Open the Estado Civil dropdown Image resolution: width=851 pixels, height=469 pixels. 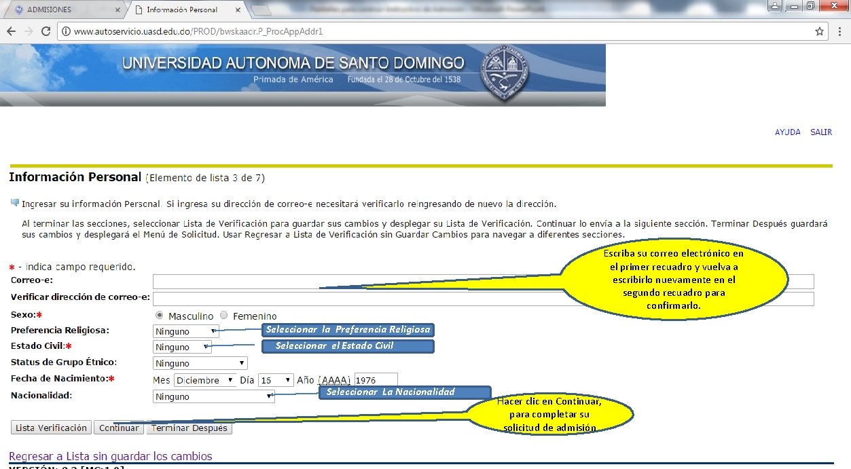183,347
